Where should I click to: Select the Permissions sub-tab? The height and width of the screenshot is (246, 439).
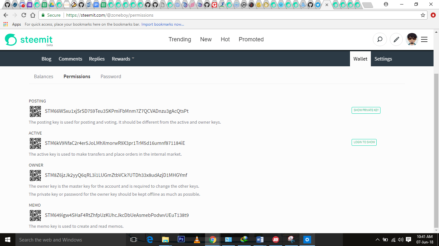click(77, 77)
